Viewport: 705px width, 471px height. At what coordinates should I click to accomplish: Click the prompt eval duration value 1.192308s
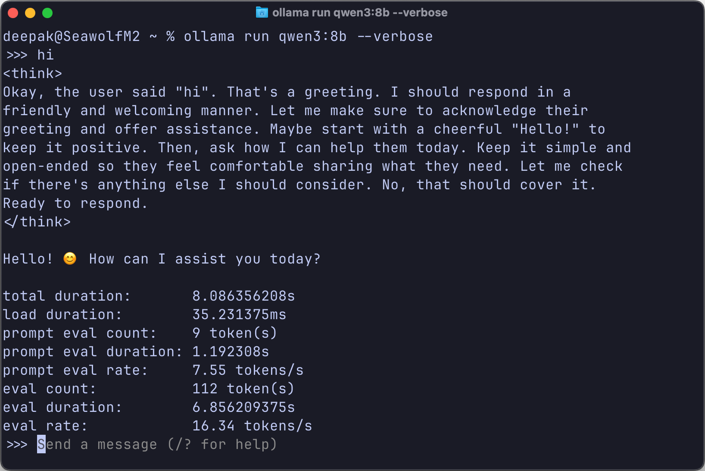tap(230, 351)
